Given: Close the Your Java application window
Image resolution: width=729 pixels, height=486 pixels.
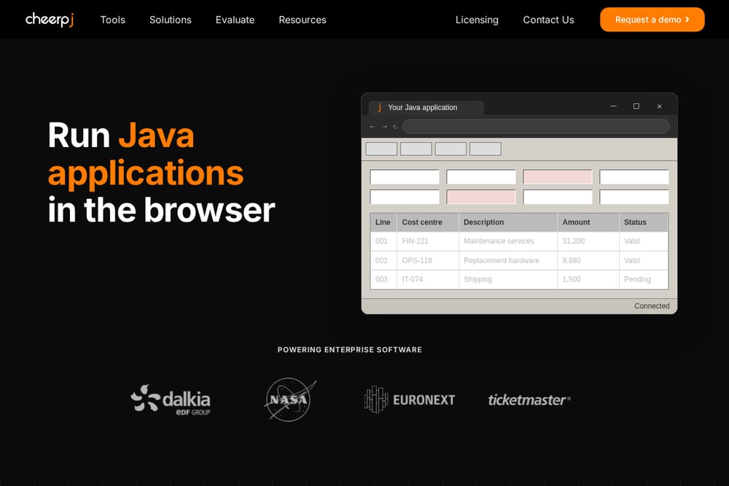Looking at the screenshot, I should [659, 106].
